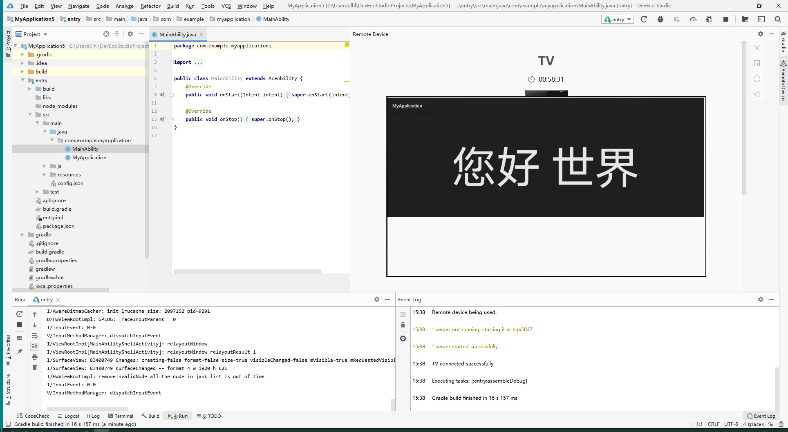Open Project panel settings gear
Screen dimensions: 788x432
[x=130, y=34]
